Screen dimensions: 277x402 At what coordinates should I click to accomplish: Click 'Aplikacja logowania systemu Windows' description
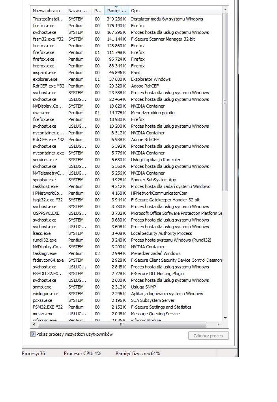167,294
